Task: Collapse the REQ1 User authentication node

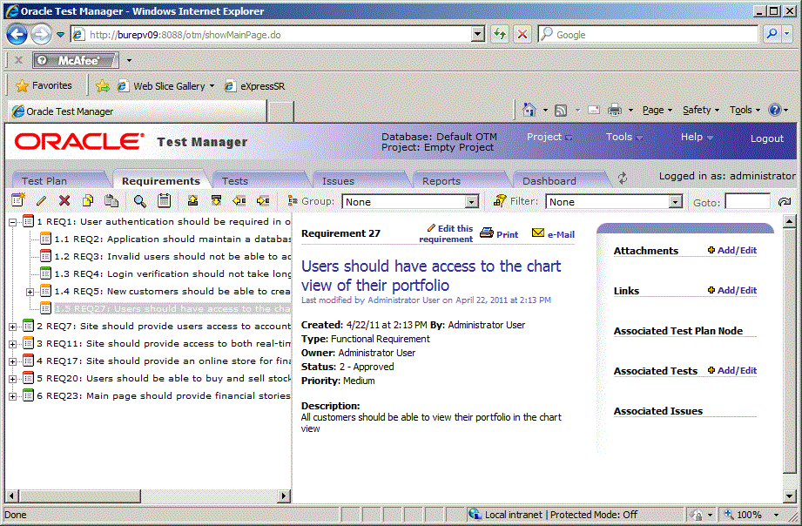Action: 13,222
